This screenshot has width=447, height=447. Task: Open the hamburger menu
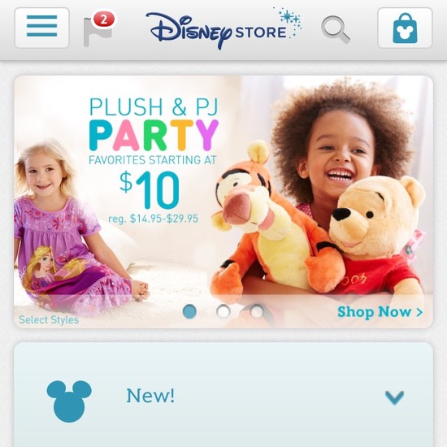coord(42,28)
